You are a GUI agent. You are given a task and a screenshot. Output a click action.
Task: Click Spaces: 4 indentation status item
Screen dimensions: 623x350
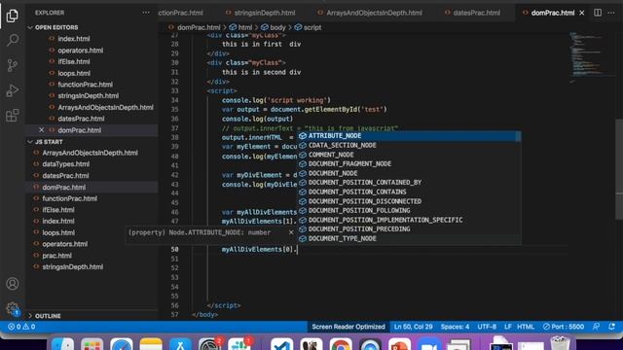[x=455, y=327]
